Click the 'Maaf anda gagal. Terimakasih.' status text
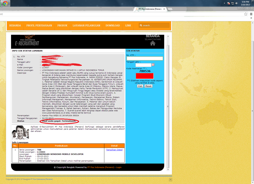The width and height of the screenshot is (254, 184). point(59,121)
